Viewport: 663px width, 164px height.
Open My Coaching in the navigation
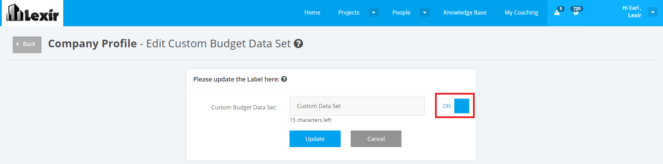pyautogui.click(x=521, y=12)
